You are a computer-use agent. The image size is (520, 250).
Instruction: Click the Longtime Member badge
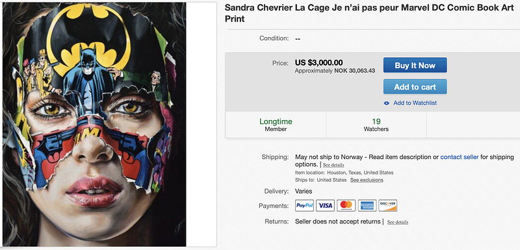click(x=276, y=125)
